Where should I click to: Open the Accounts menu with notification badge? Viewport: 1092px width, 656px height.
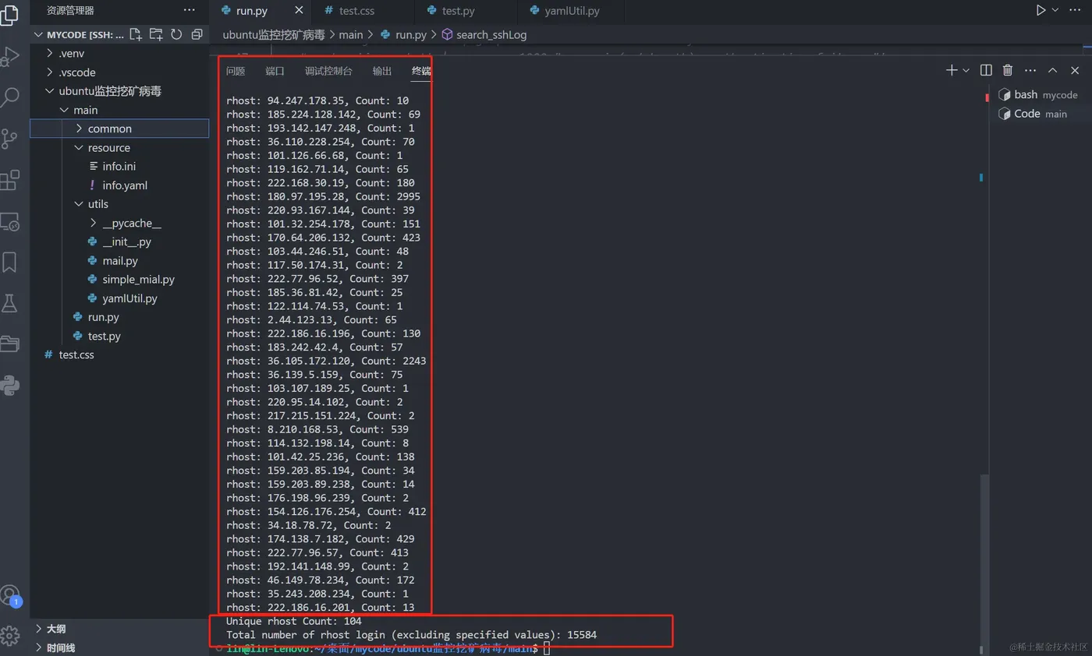click(x=9, y=596)
